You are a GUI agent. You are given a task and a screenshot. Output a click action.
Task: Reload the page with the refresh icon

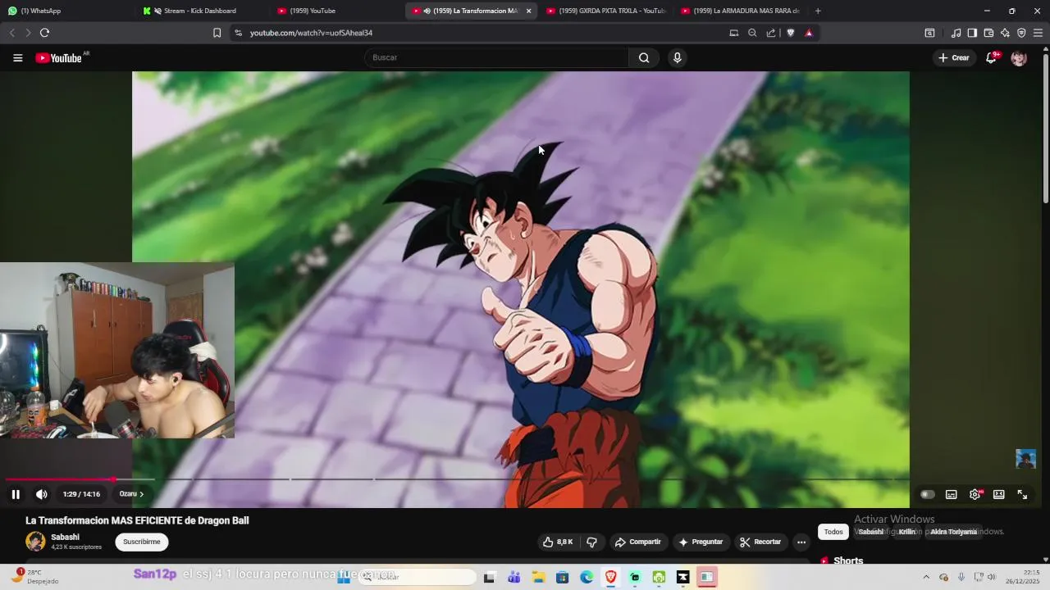[44, 33]
